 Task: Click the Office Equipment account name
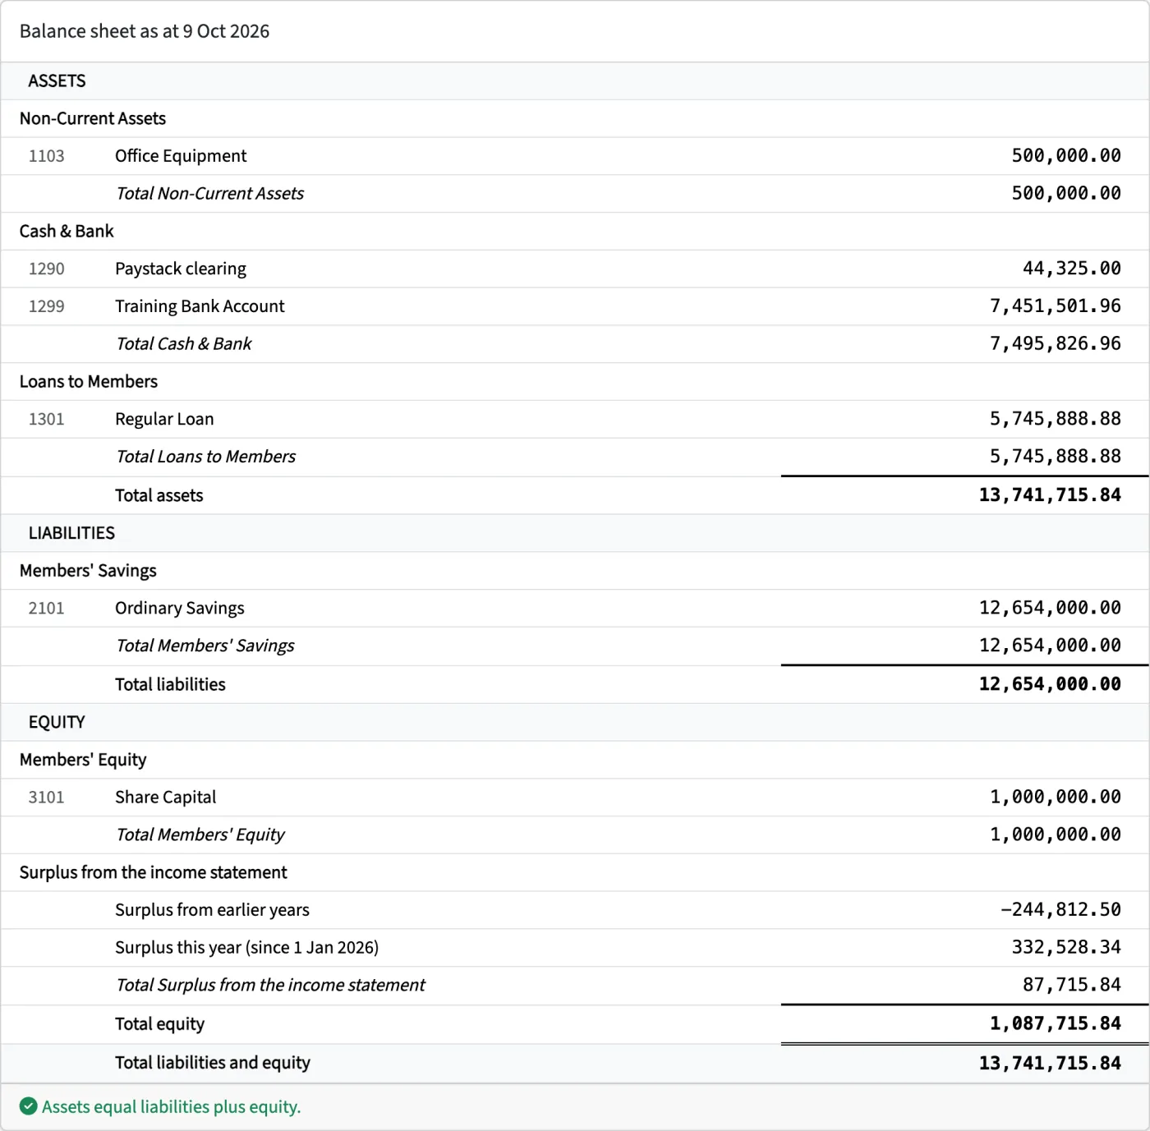tap(181, 156)
